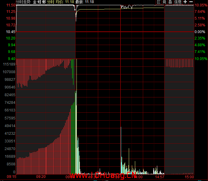Click the 14:57 time axis marker
Screen dimensions: 208x181
[160, 177]
